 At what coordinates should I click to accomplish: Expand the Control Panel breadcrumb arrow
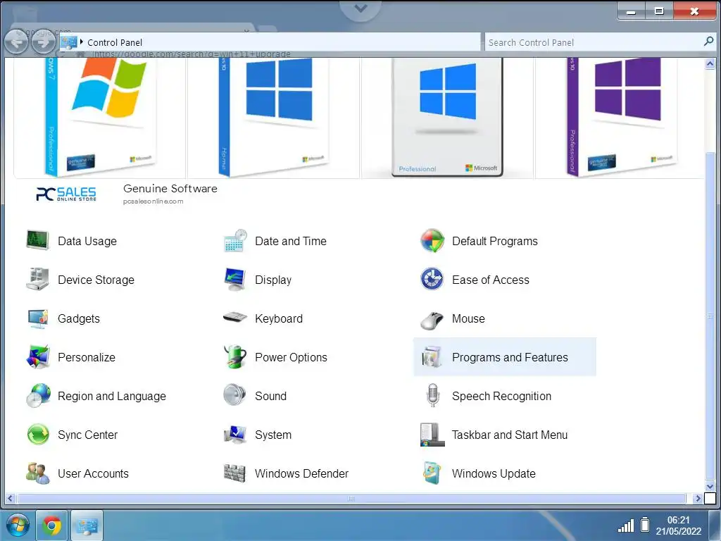82,42
